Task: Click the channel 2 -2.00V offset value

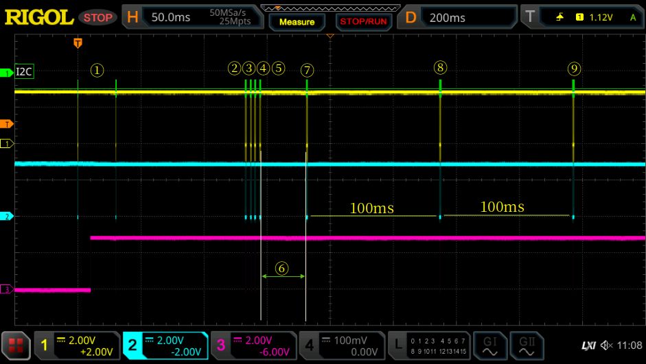Action: coord(185,352)
